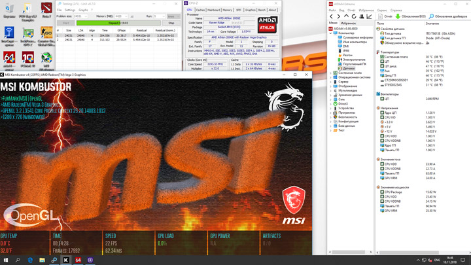471x265 pixels.
Task: Switch to the Graphics tab in CPU-Z
Action: (250, 10)
